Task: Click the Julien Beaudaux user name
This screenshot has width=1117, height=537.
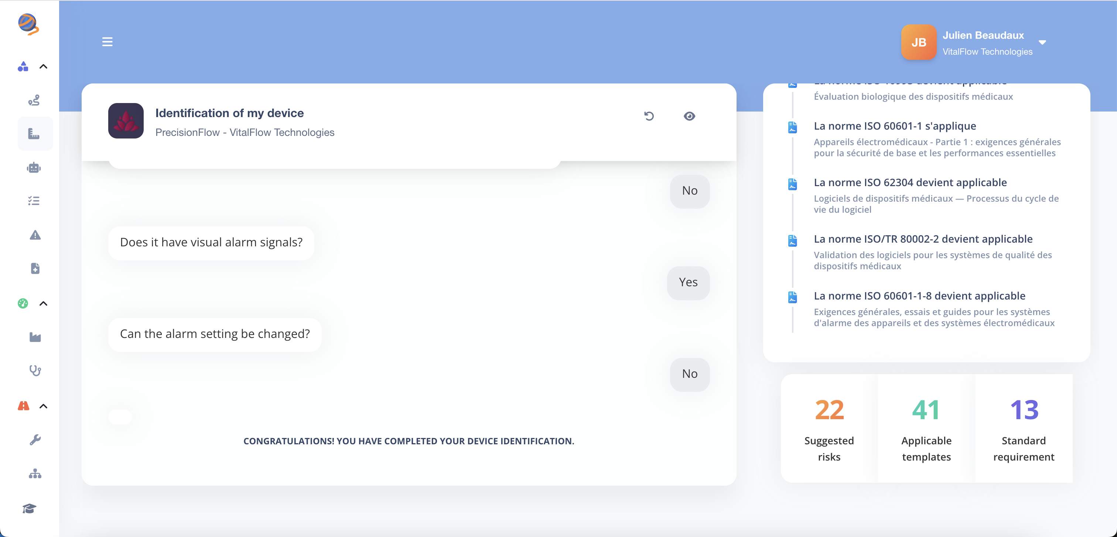Action: pyautogui.click(x=983, y=35)
